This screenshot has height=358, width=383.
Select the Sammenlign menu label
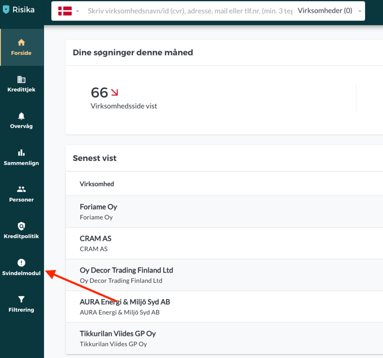[21, 163]
